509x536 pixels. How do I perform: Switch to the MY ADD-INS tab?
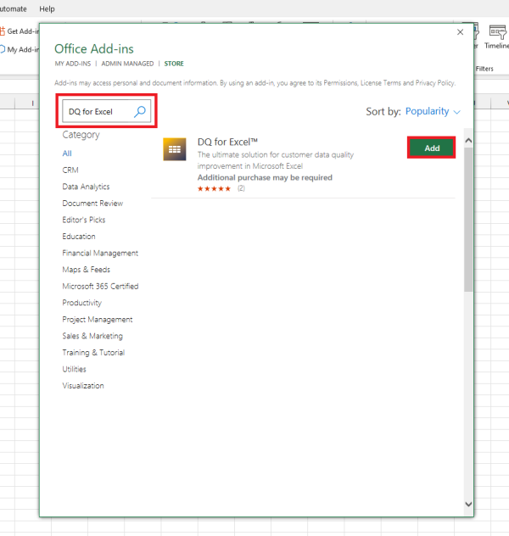73,64
